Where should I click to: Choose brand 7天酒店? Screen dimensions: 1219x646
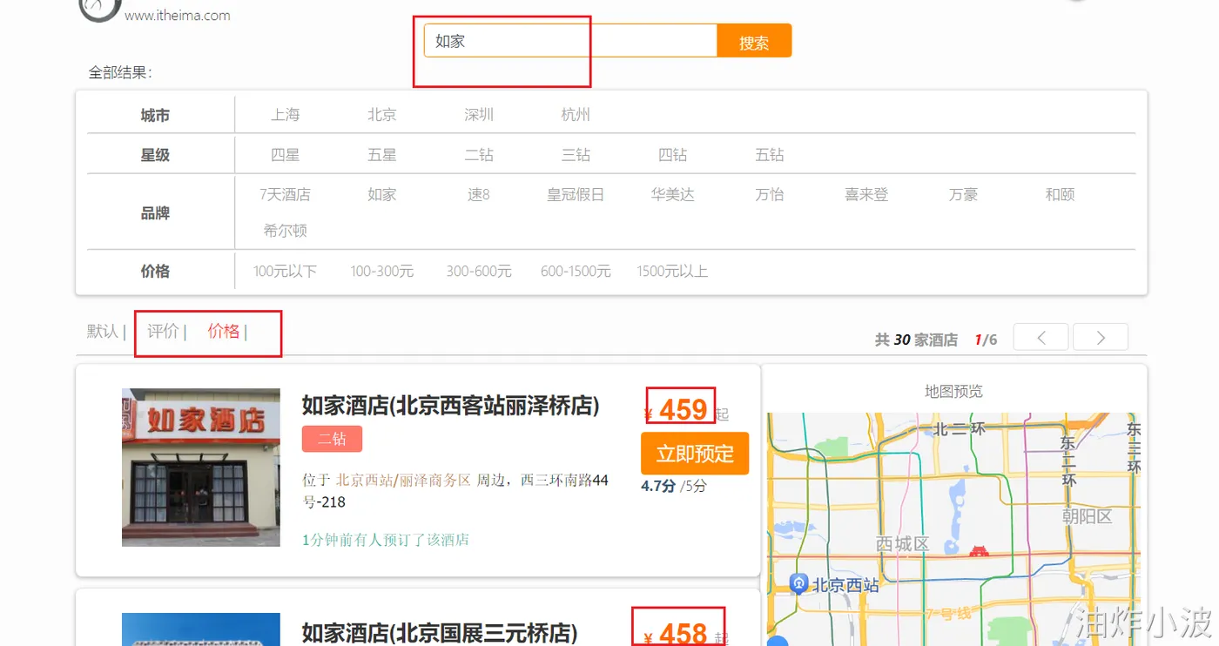(285, 195)
